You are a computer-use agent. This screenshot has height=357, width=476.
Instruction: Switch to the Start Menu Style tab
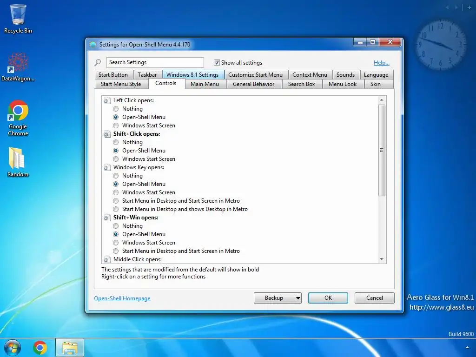point(121,84)
